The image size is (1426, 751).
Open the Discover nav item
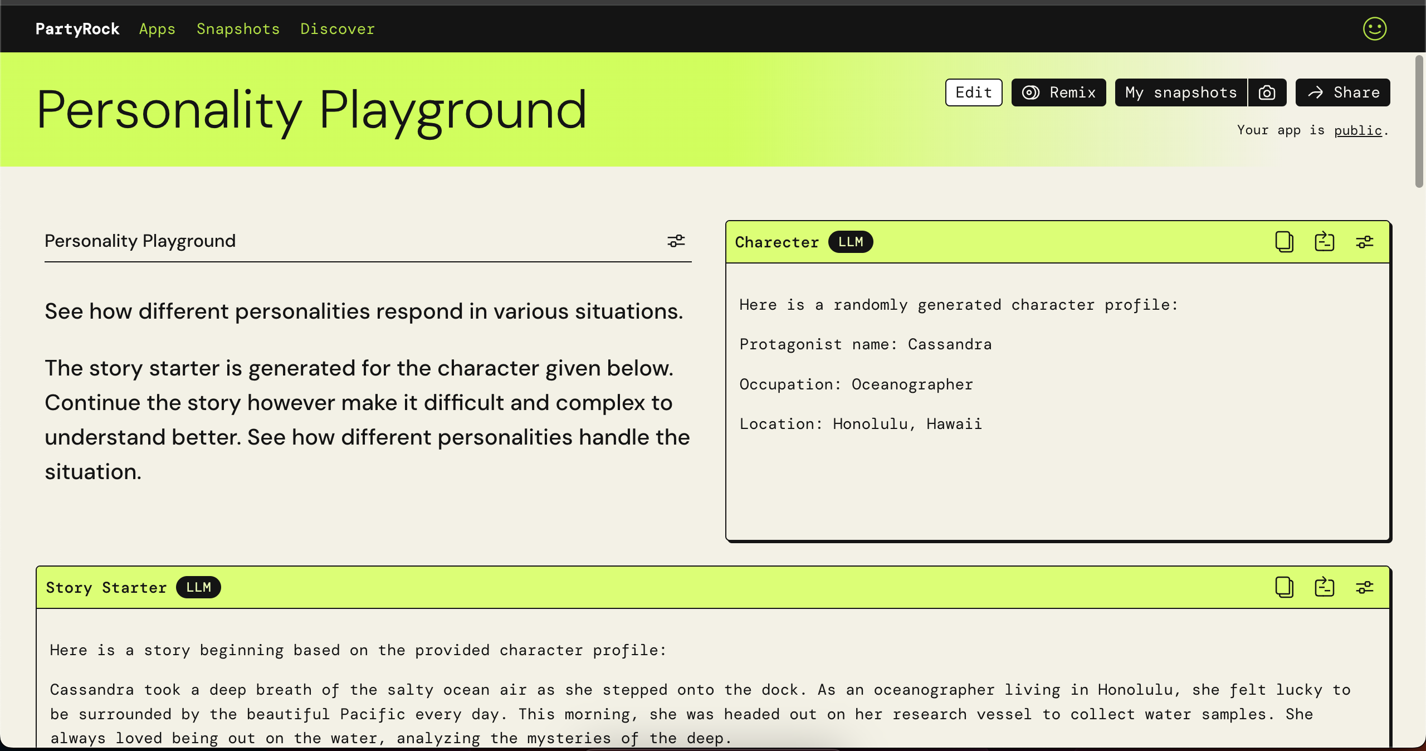pyautogui.click(x=337, y=29)
